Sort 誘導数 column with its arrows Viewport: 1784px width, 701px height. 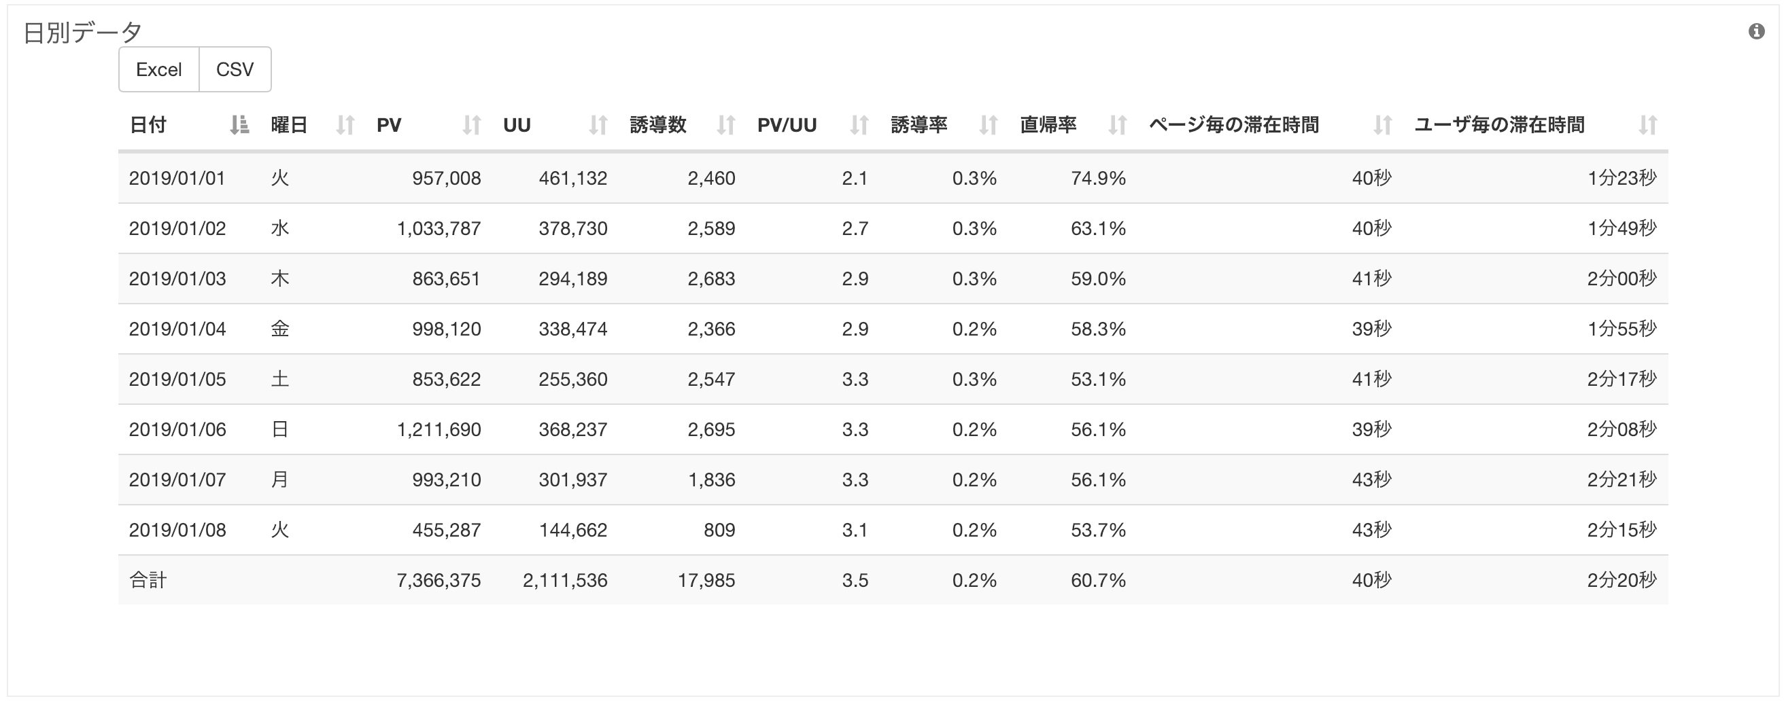pos(726,125)
